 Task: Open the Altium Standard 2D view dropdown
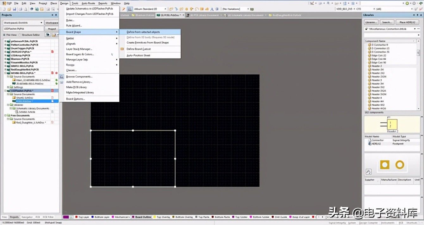165,9
